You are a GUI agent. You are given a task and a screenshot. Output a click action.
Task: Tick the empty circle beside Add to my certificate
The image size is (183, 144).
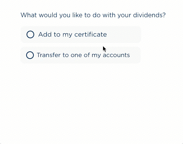[x=30, y=34]
